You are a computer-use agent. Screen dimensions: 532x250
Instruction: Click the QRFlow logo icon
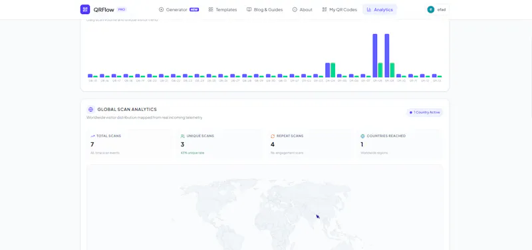click(x=85, y=9)
